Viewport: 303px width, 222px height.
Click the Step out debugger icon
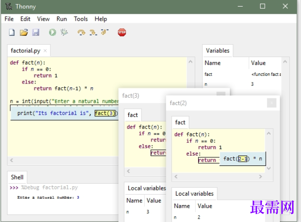[105, 32]
